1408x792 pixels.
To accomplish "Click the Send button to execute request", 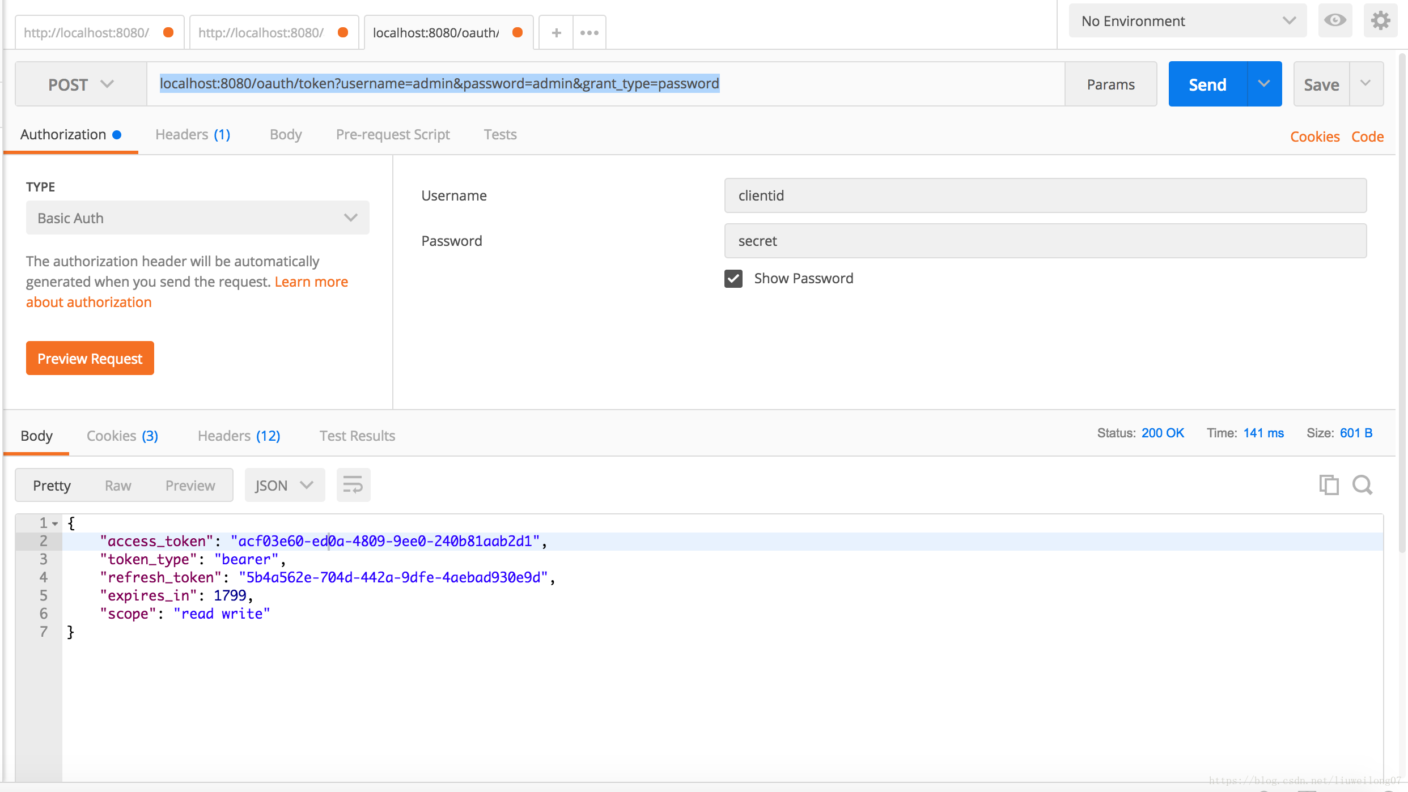I will (1208, 83).
